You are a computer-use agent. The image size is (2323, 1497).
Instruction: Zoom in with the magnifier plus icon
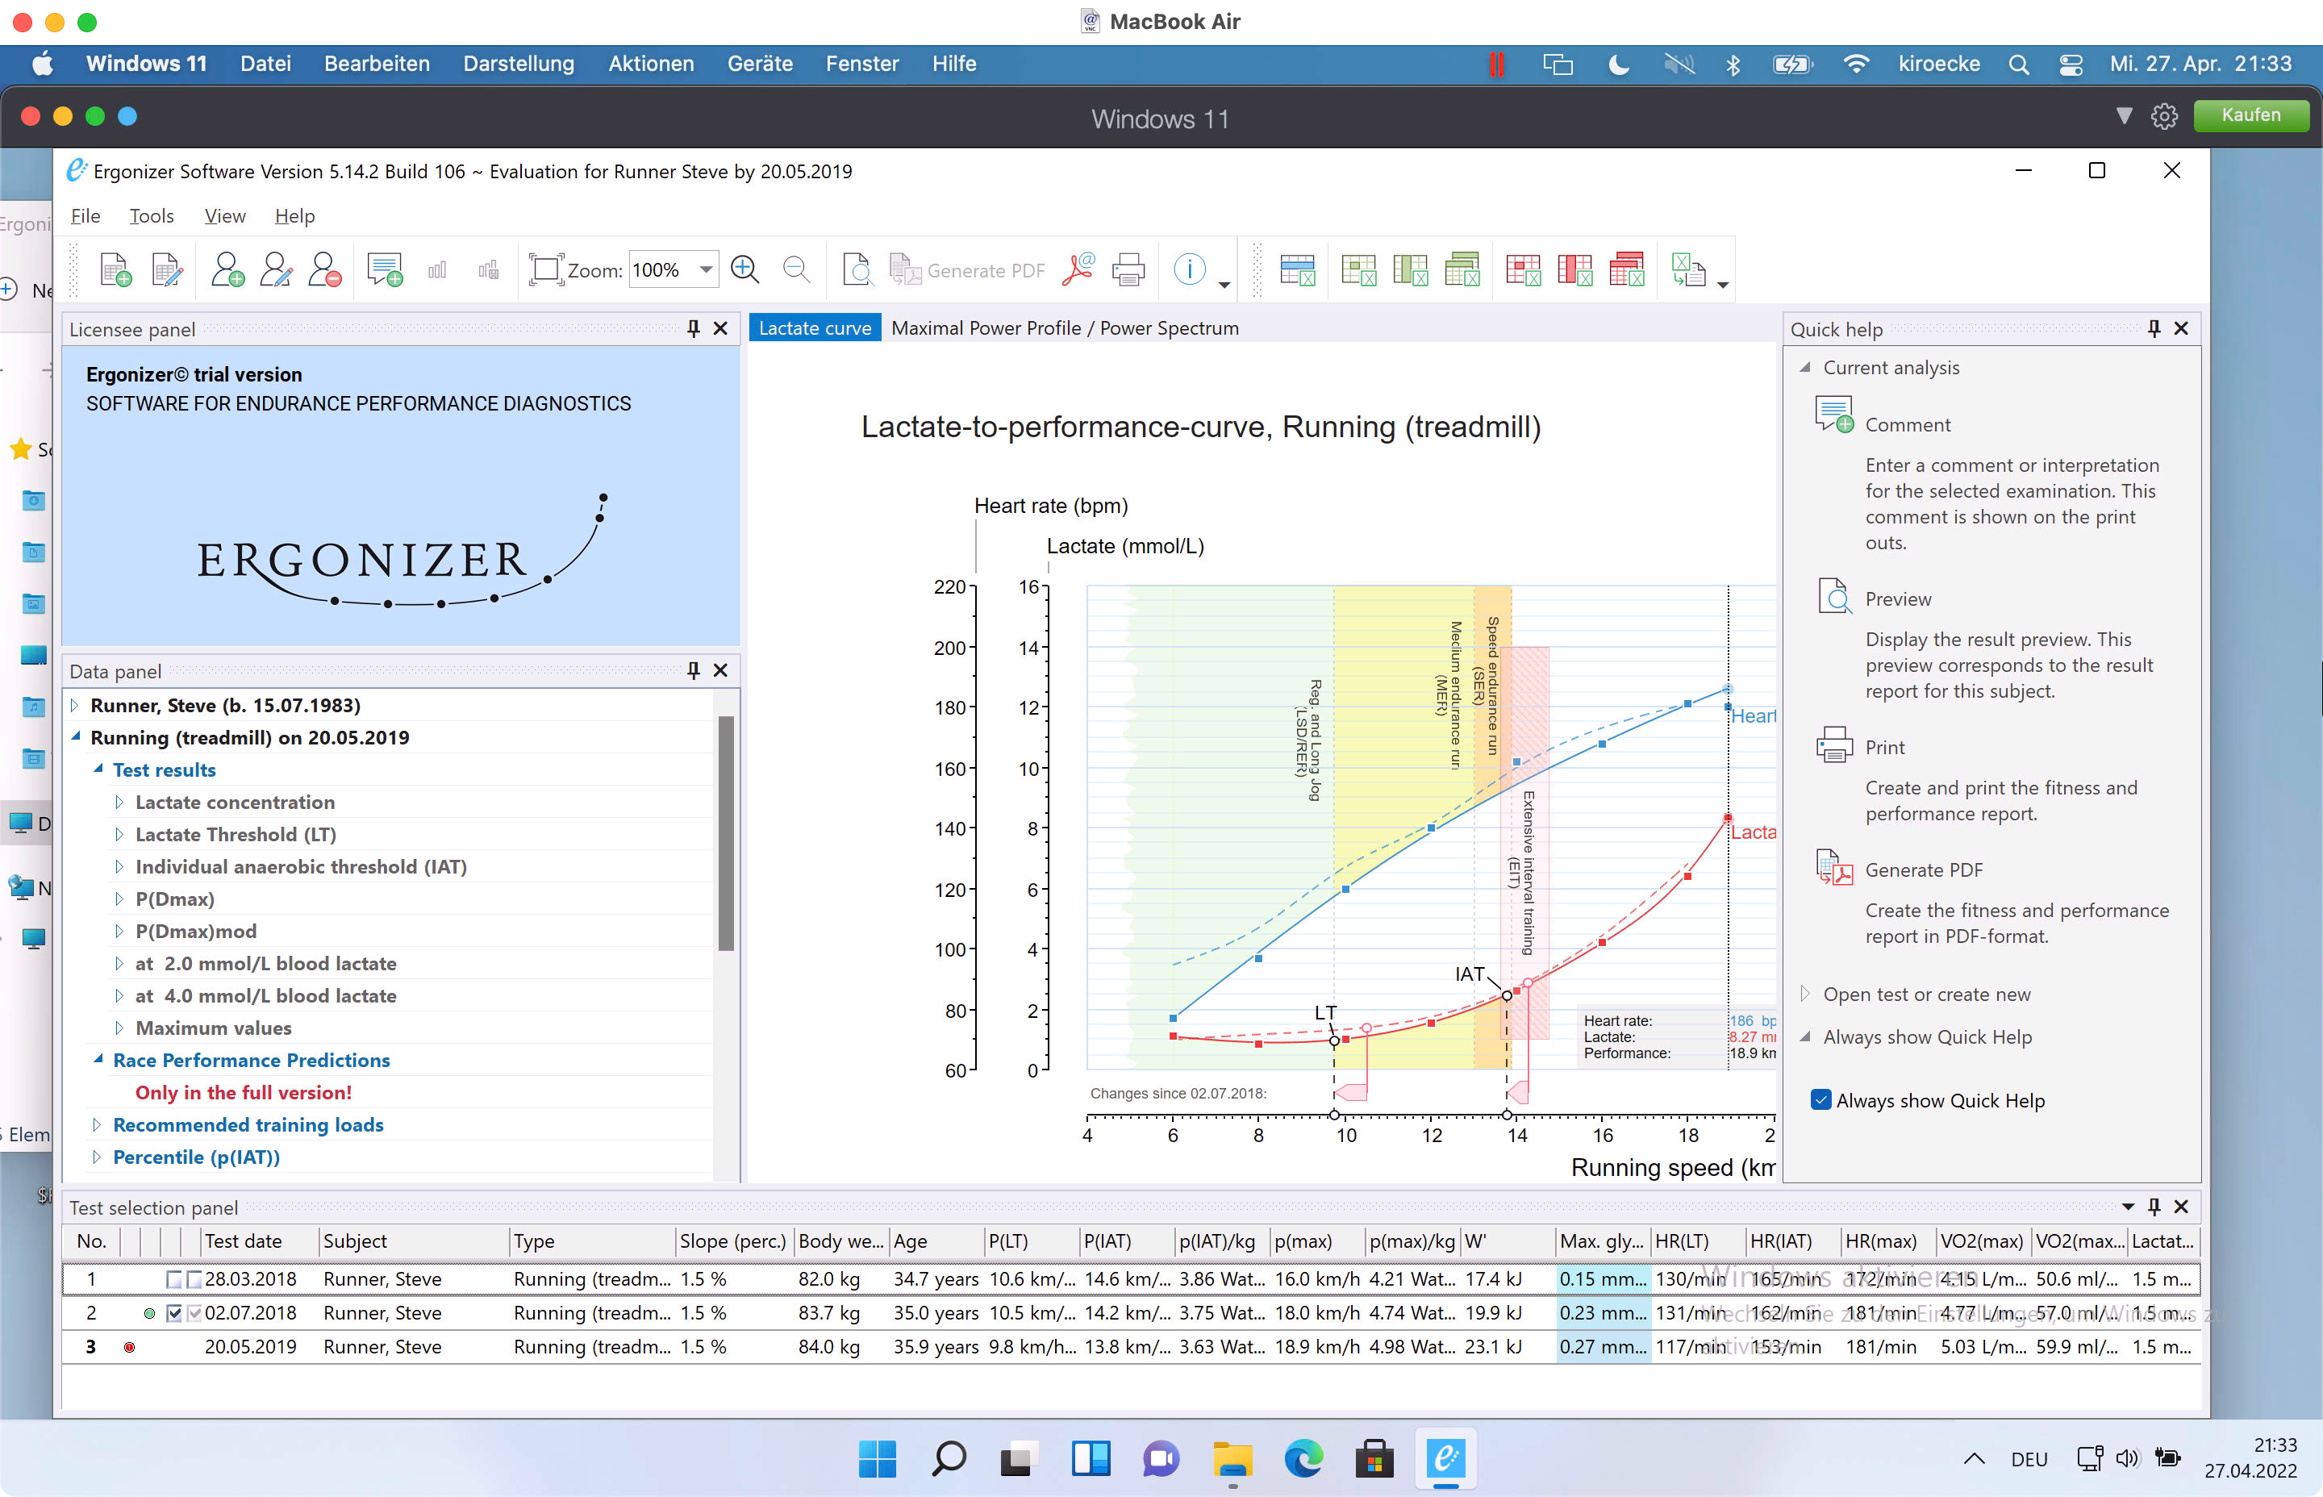(745, 270)
